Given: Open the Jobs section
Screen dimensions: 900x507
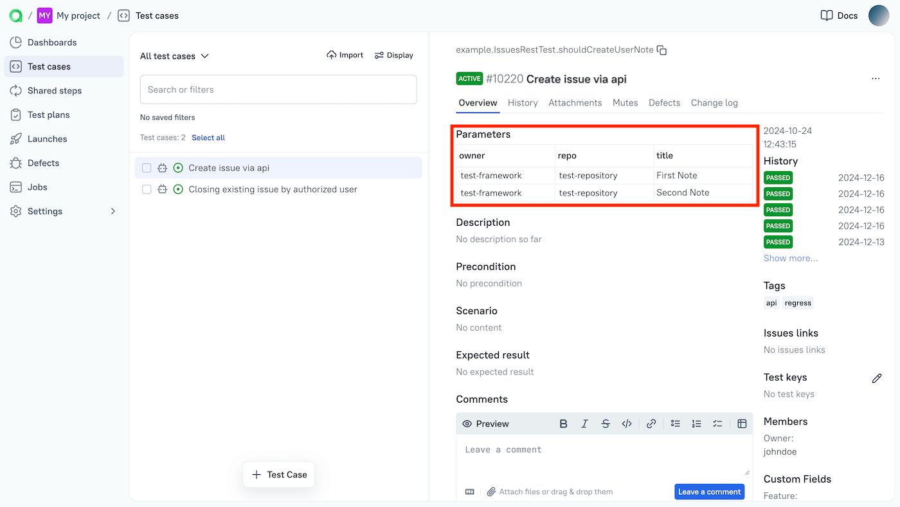Looking at the screenshot, I should (x=40, y=187).
